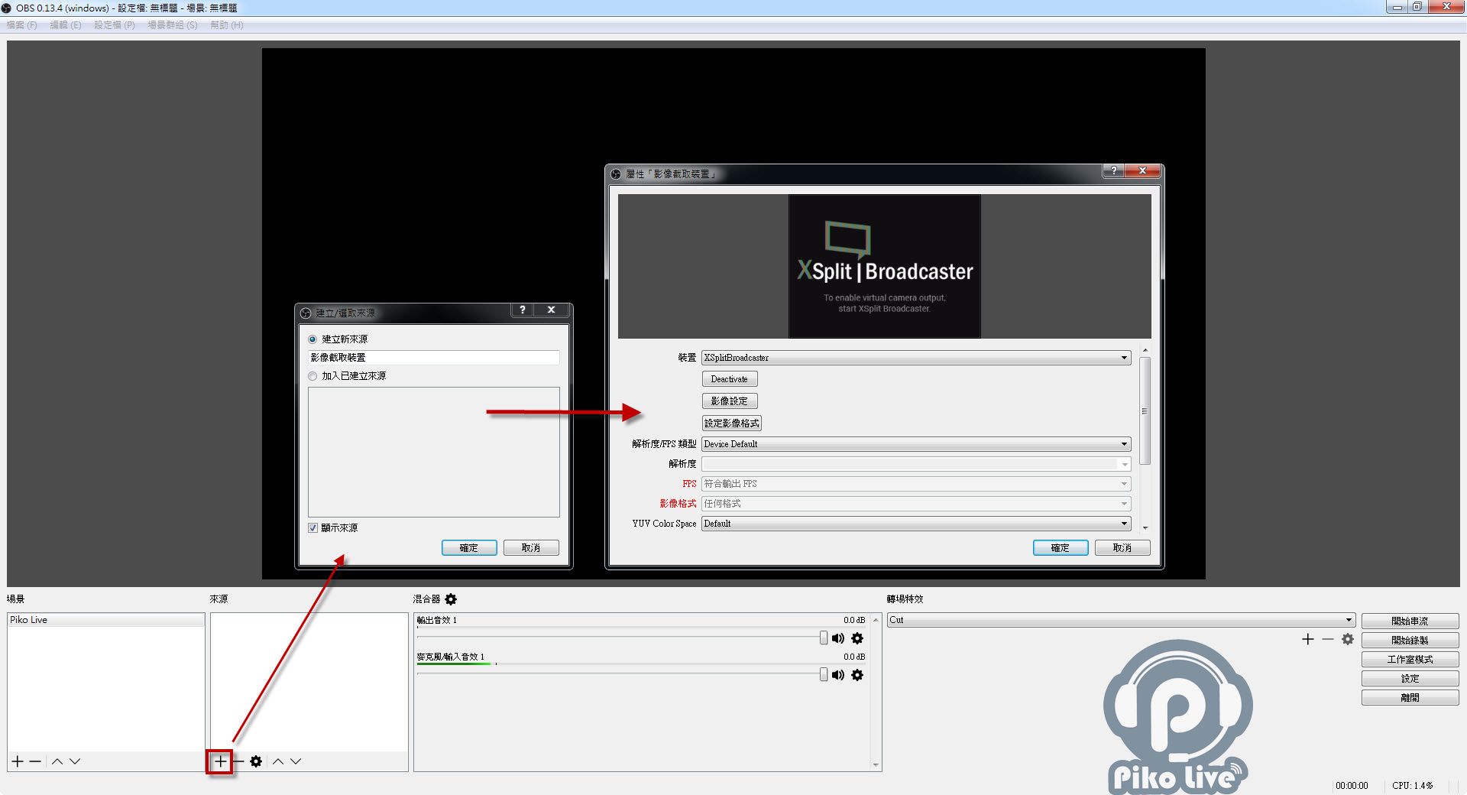The image size is (1467, 795).
Task: Open mixer settings gear next to 混合器
Action: pyautogui.click(x=451, y=599)
